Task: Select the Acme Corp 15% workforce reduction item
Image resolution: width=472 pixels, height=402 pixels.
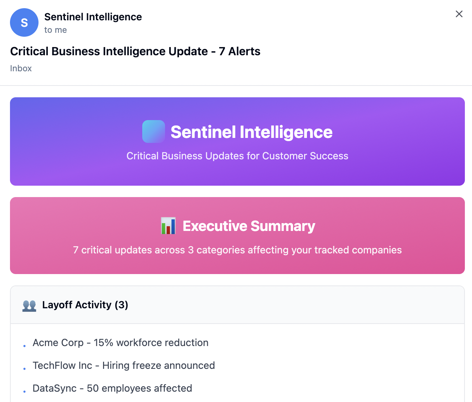Action: (120, 343)
